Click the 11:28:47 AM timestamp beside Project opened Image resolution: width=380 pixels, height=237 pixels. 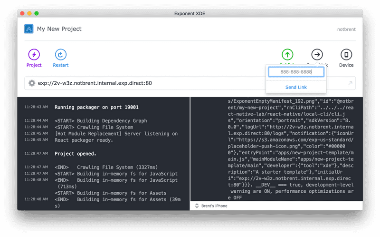coord(36,153)
